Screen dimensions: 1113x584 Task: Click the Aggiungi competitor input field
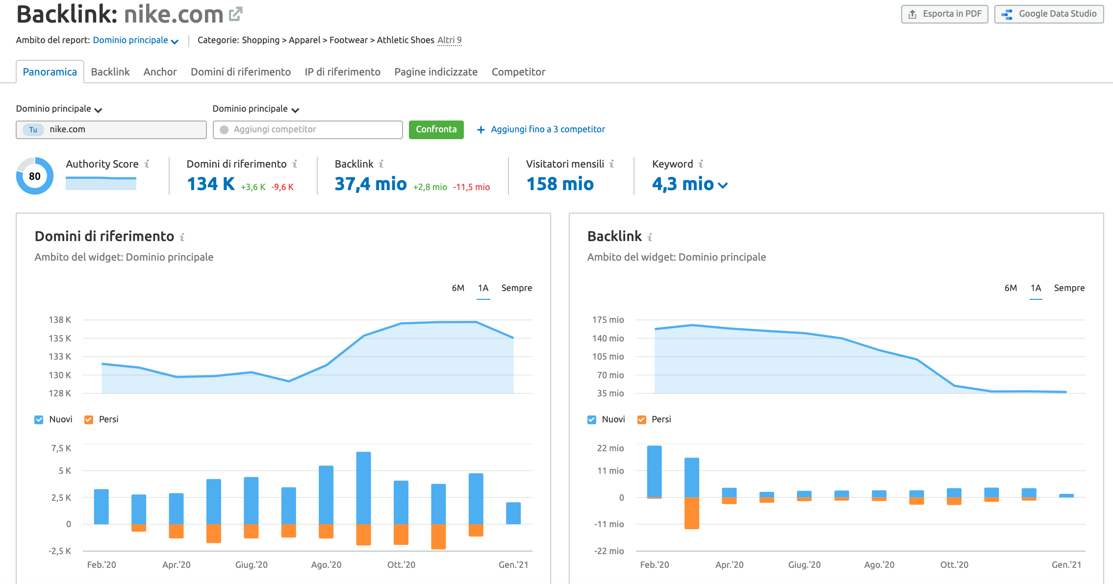307,129
